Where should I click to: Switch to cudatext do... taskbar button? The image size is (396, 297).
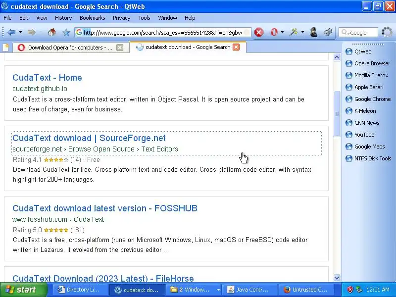(x=137, y=290)
